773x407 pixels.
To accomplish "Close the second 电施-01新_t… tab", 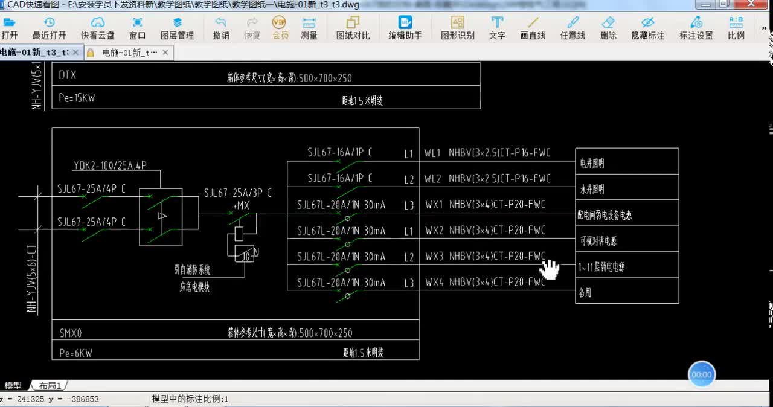I will pos(166,53).
